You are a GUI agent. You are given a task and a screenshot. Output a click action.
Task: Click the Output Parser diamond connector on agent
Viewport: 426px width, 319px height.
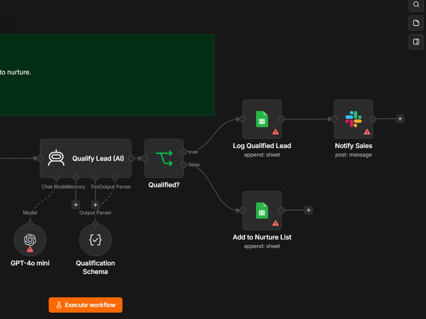click(115, 178)
